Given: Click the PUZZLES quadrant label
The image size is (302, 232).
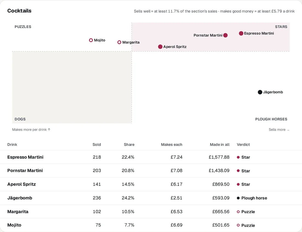Looking at the screenshot, I should (23, 27).
